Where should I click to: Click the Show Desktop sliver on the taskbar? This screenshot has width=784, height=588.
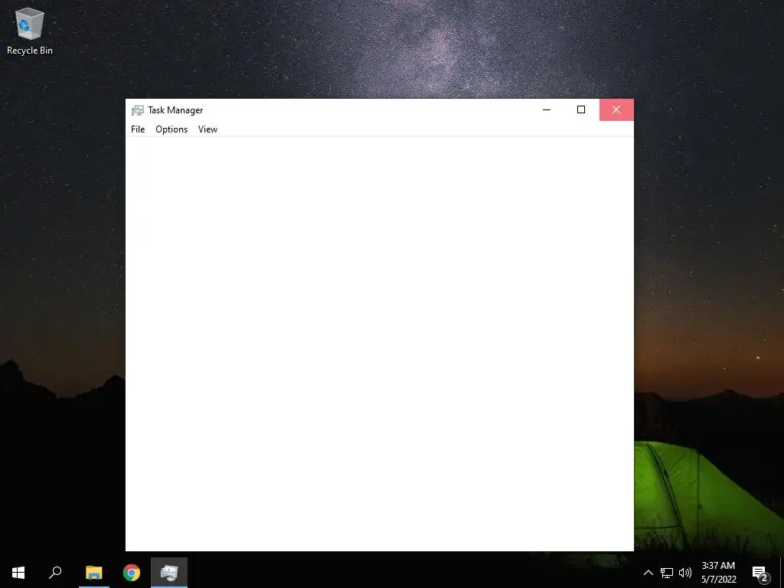(782, 573)
